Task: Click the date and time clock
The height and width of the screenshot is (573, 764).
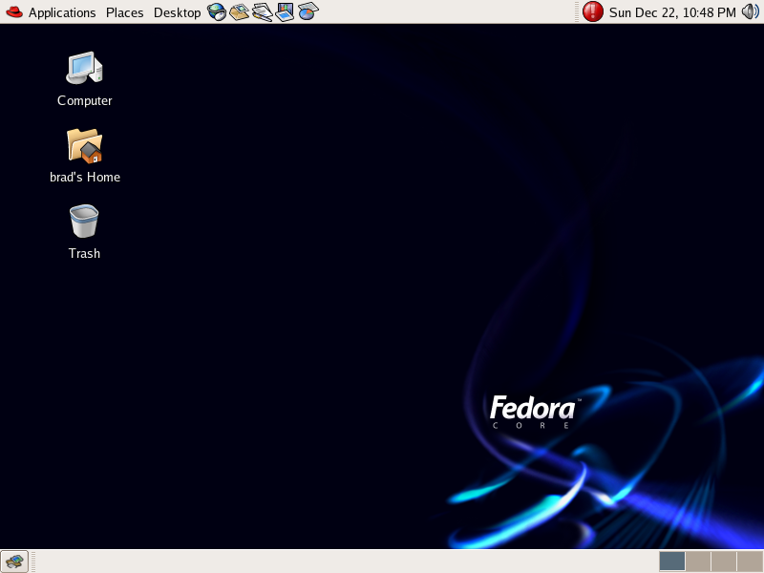Action: coord(672,12)
